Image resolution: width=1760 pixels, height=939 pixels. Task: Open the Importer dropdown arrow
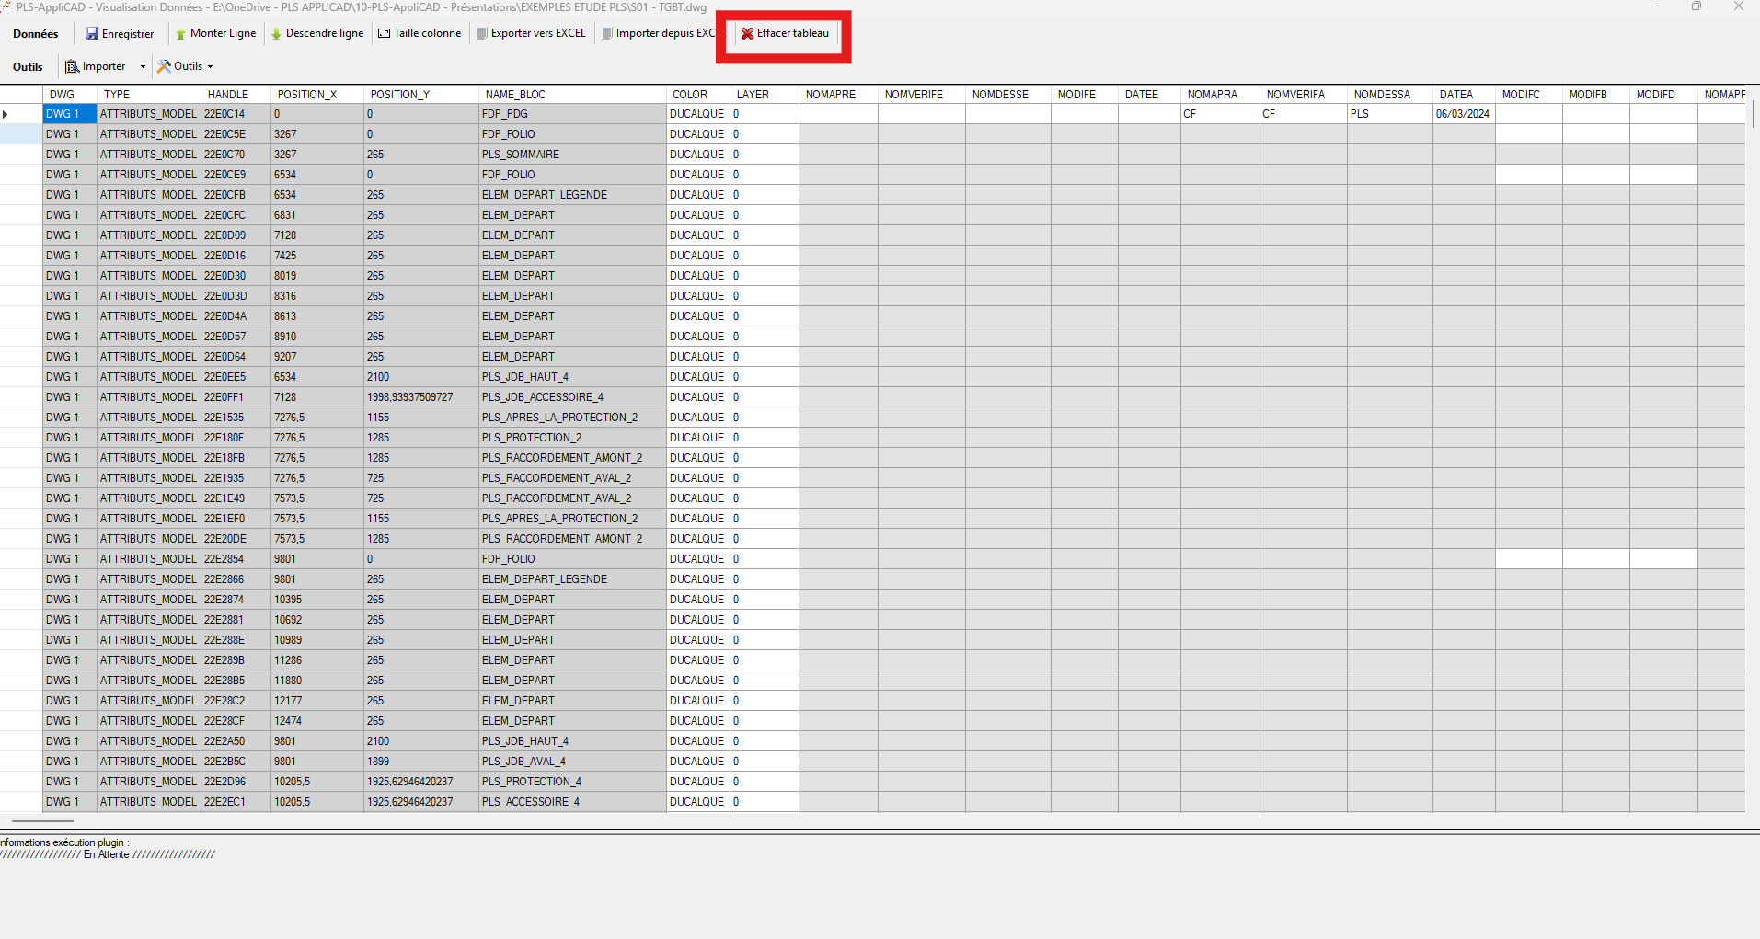tap(143, 67)
